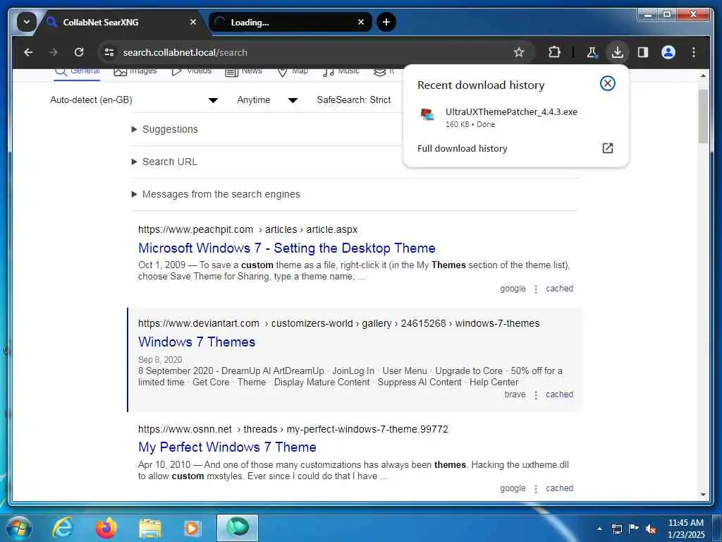Open the Extensions puzzle icon

(554, 52)
